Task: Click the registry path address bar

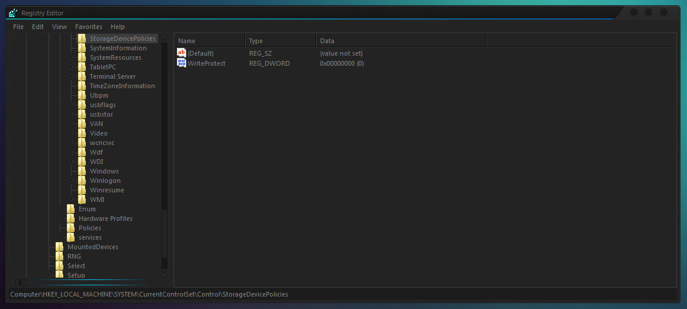Action: tap(343, 294)
